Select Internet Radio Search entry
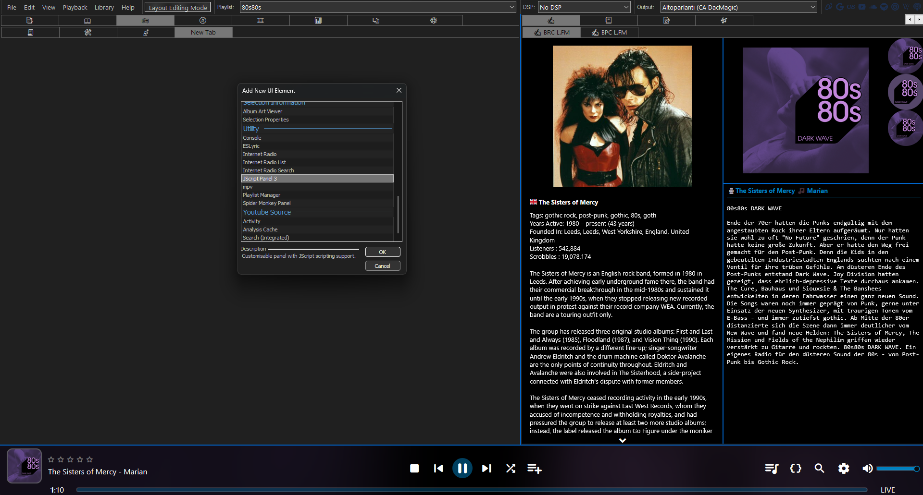 [317, 170]
